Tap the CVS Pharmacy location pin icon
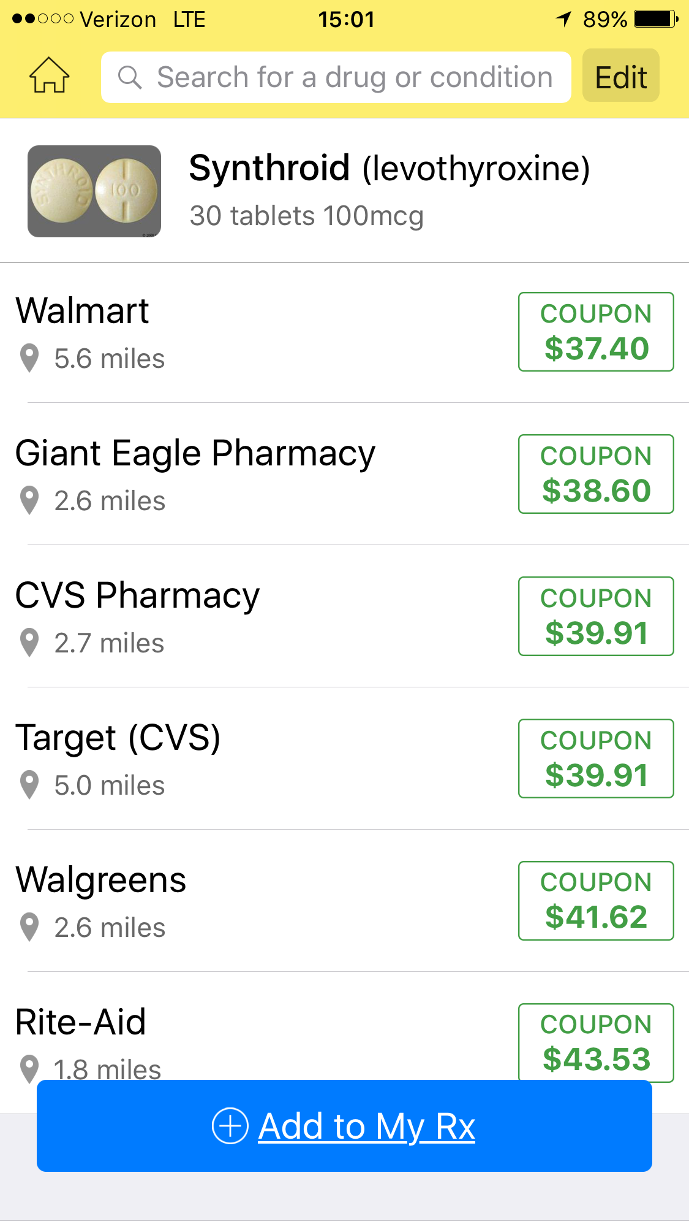 [x=29, y=643]
